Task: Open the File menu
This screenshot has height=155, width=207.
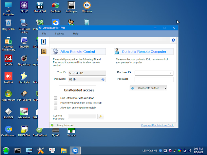Action: [x=44, y=34]
